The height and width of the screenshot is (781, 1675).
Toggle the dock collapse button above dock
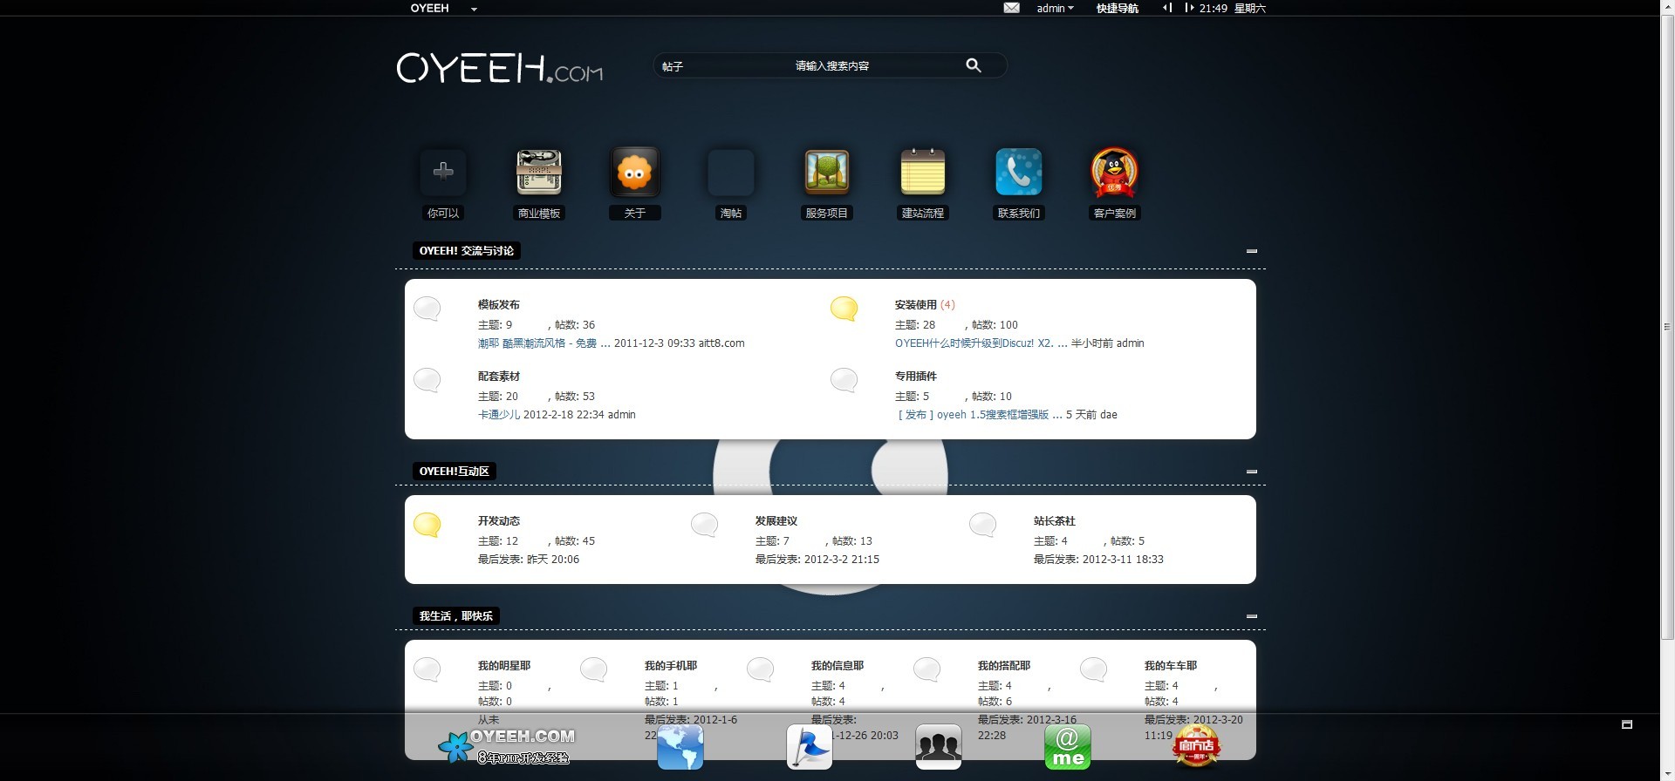pos(1627,724)
